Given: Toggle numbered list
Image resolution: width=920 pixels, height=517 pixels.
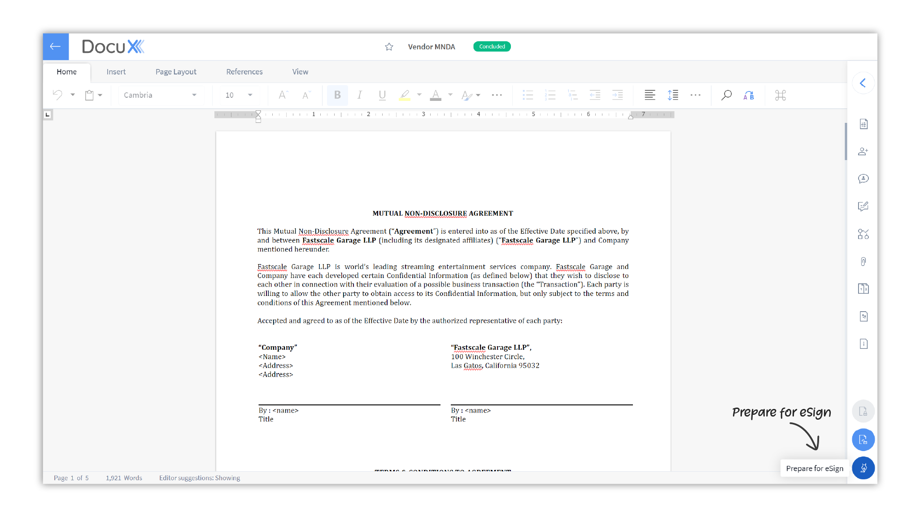Looking at the screenshot, I should tap(550, 95).
